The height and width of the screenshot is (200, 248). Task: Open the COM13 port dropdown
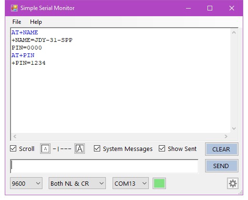(131, 183)
